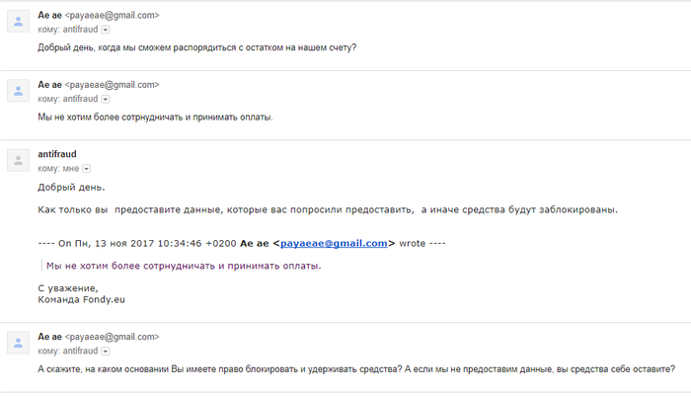The height and width of the screenshot is (396, 691).
Task: Click the 'Как только вы предоставите данные' reply text
Action: coord(328,210)
